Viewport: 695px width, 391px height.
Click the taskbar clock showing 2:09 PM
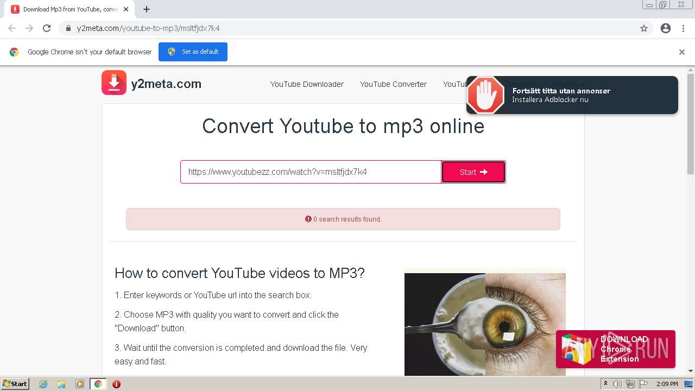pos(667,384)
